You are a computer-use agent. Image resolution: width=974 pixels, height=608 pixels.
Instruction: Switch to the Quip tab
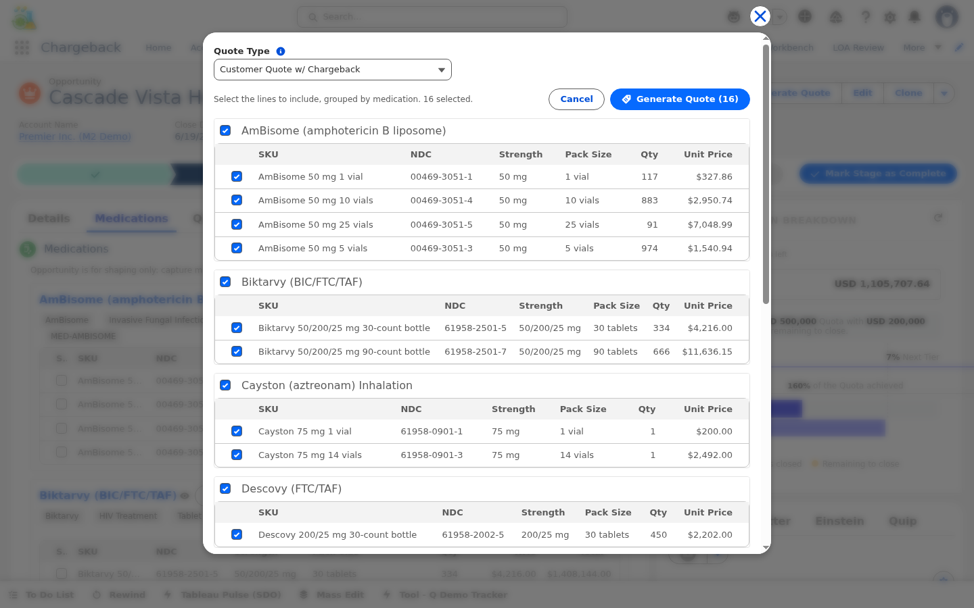[903, 521]
